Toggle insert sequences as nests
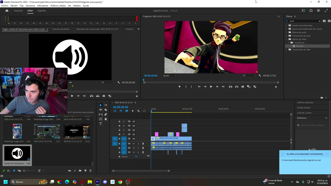Image resolution: width=331 pixels, height=186 pixels. pyautogui.click(x=115, y=111)
